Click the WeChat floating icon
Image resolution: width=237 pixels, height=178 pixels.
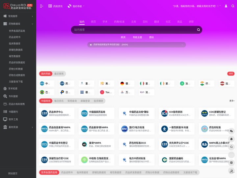(x=231, y=131)
